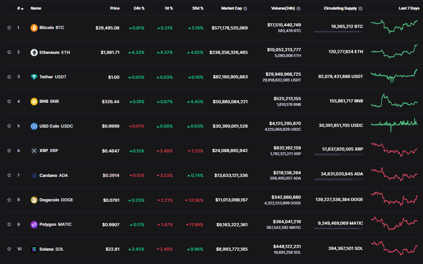Sort by 7d % header
423x264 pixels.
pos(169,8)
